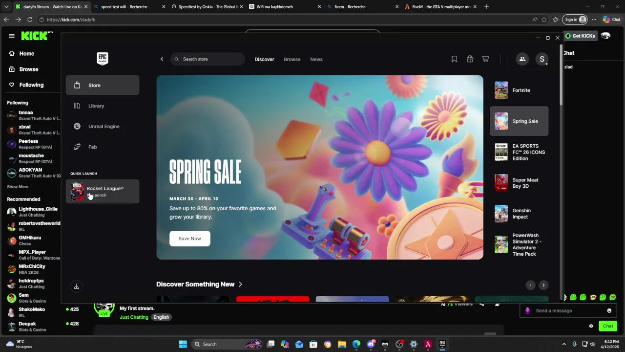Click the Kick chat Send a message field
This screenshot has height=352, width=625.
click(x=568, y=311)
